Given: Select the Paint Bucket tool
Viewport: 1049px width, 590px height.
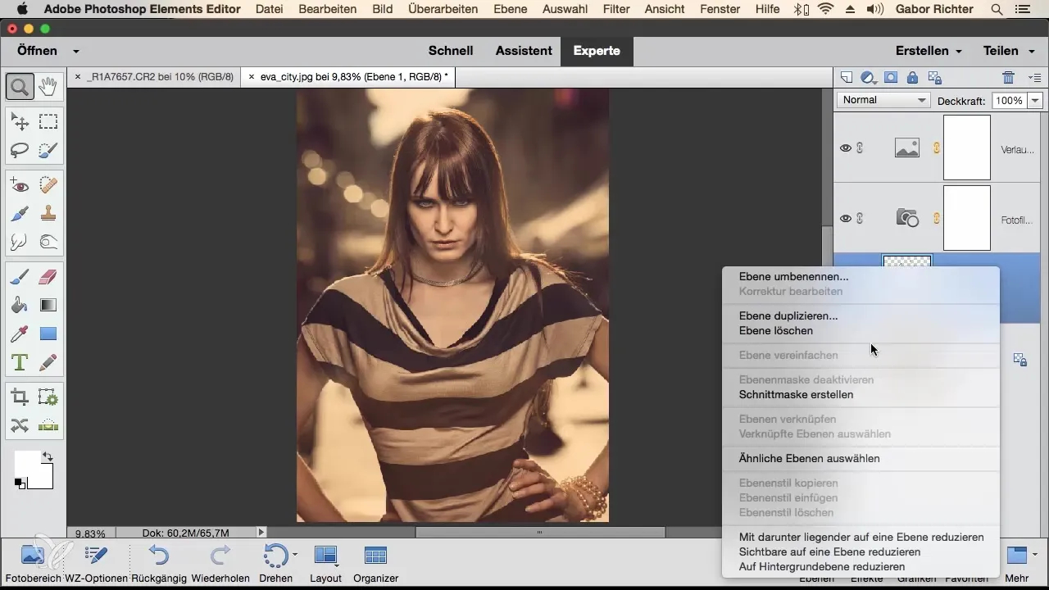Looking at the screenshot, I should (20, 306).
